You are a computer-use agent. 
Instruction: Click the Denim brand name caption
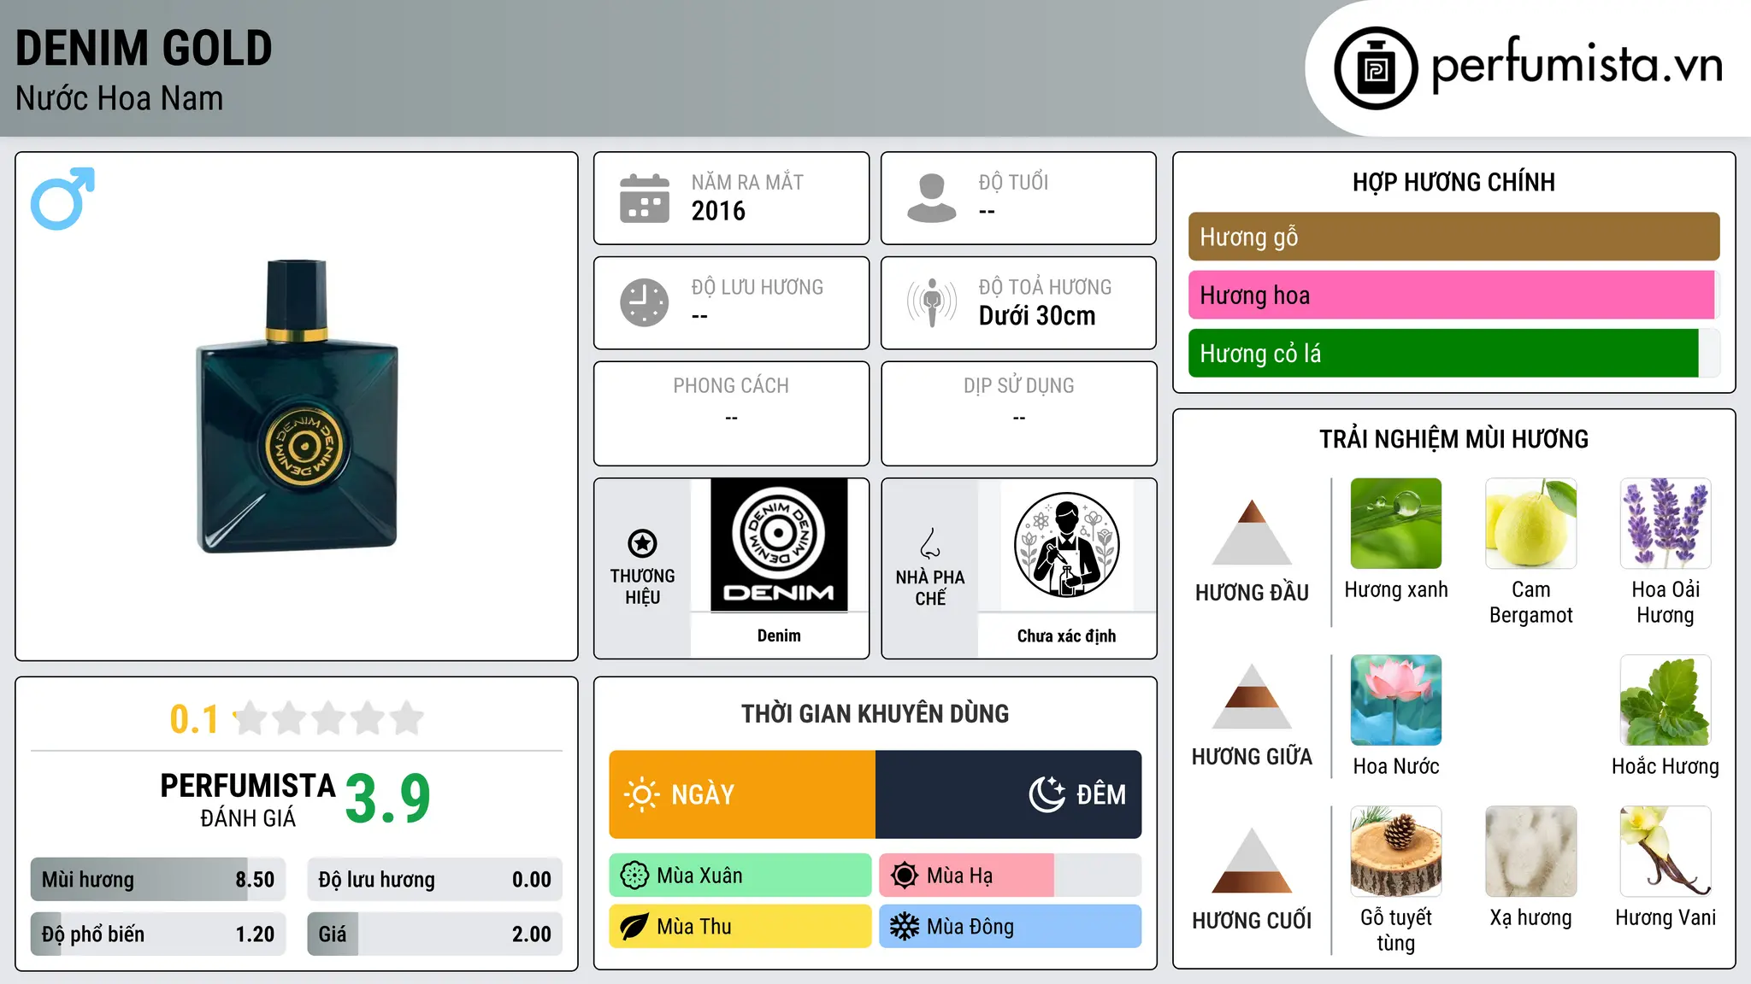coord(779,635)
